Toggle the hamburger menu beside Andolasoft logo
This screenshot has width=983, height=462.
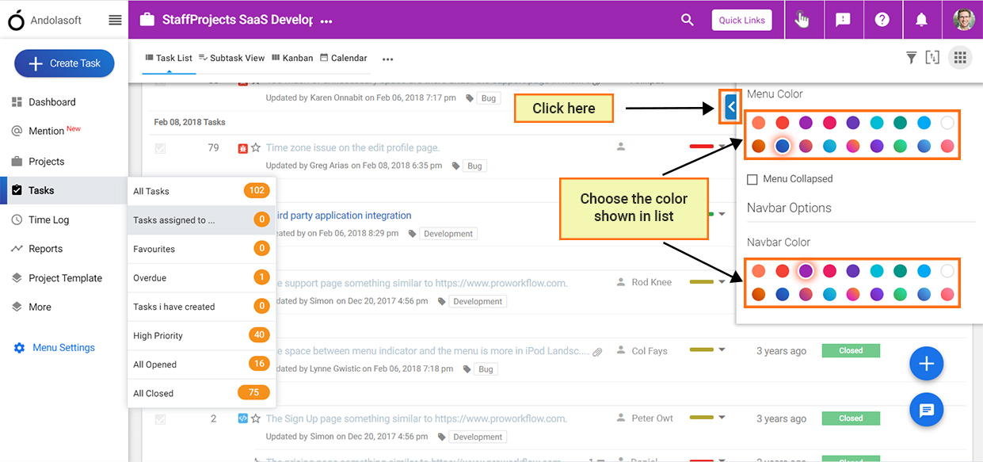coord(115,21)
